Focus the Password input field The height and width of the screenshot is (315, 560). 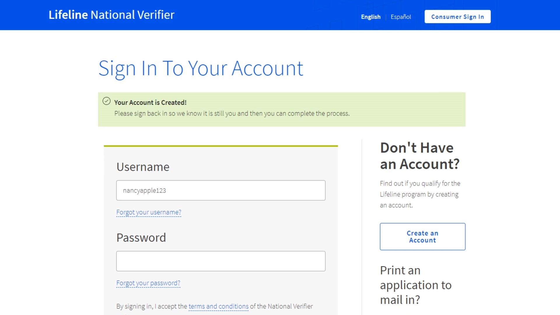pyautogui.click(x=221, y=261)
